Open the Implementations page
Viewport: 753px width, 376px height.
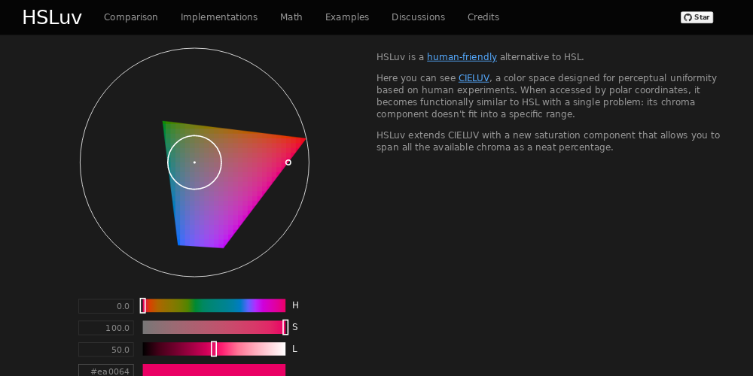point(219,17)
